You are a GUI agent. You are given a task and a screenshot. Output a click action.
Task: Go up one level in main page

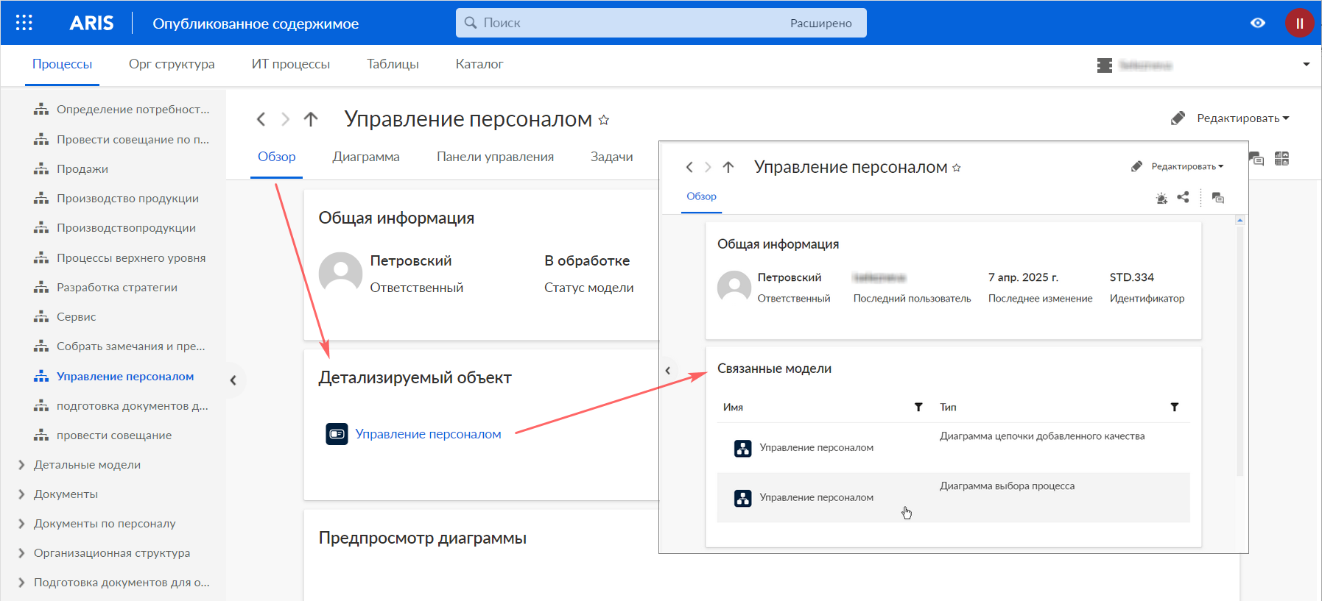(x=311, y=119)
